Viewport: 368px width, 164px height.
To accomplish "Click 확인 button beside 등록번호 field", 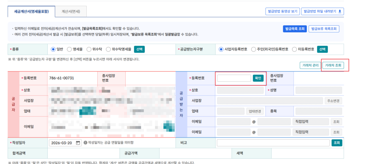I will click(258, 78).
